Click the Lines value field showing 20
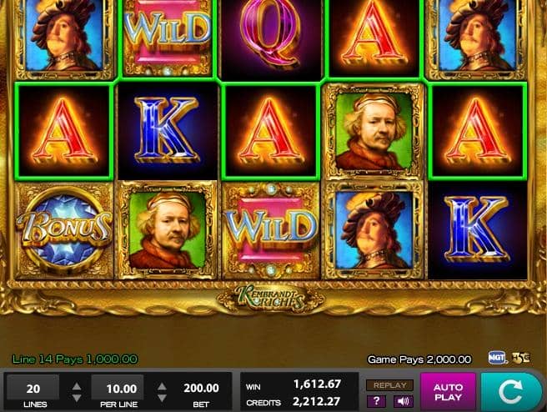The width and height of the screenshot is (547, 412). tap(33, 389)
